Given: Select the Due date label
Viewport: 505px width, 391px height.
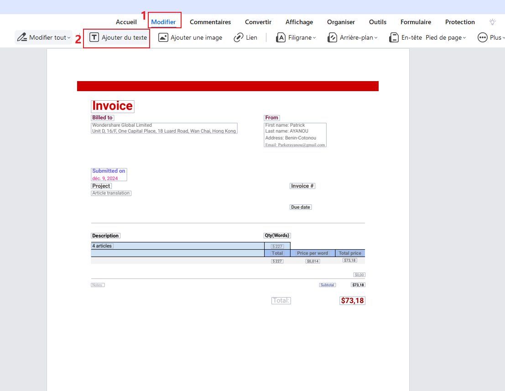Looking at the screenshot, I should (301, 207).
